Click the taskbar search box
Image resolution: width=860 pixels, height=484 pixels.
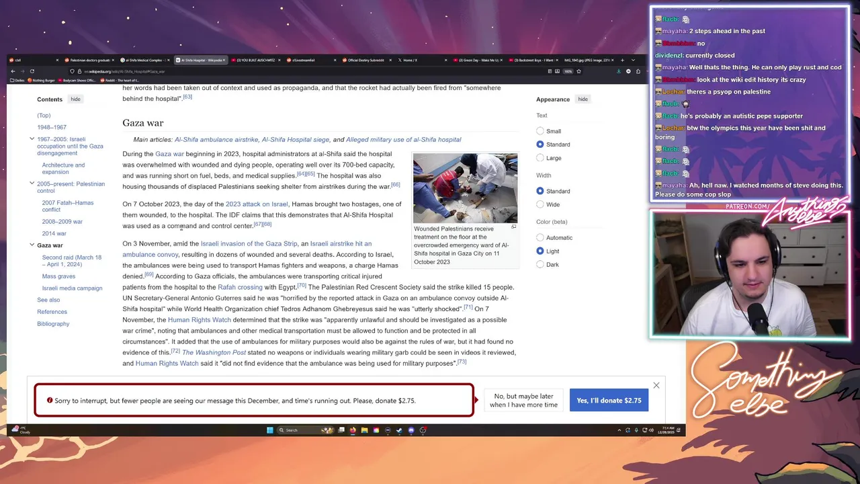(x=306, y=430)
